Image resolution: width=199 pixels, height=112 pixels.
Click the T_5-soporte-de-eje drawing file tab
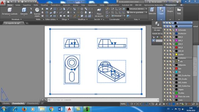pyautogui.click(x=12, y=23)
